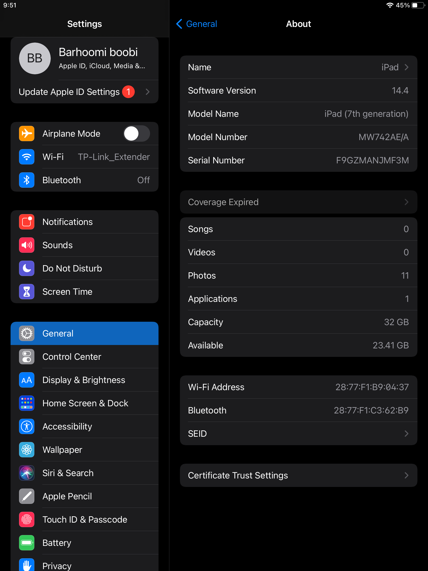Tap the Wi-Fi Address 28:77:F1:B9:04:37
Viewport: 428px width, 571px height.
372,387
